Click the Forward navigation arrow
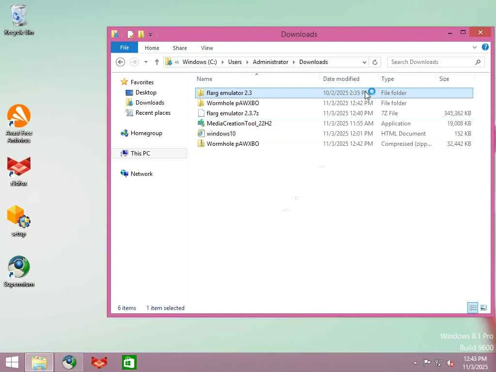The width and height of the screenshot is (496, 372). [134, 62]
